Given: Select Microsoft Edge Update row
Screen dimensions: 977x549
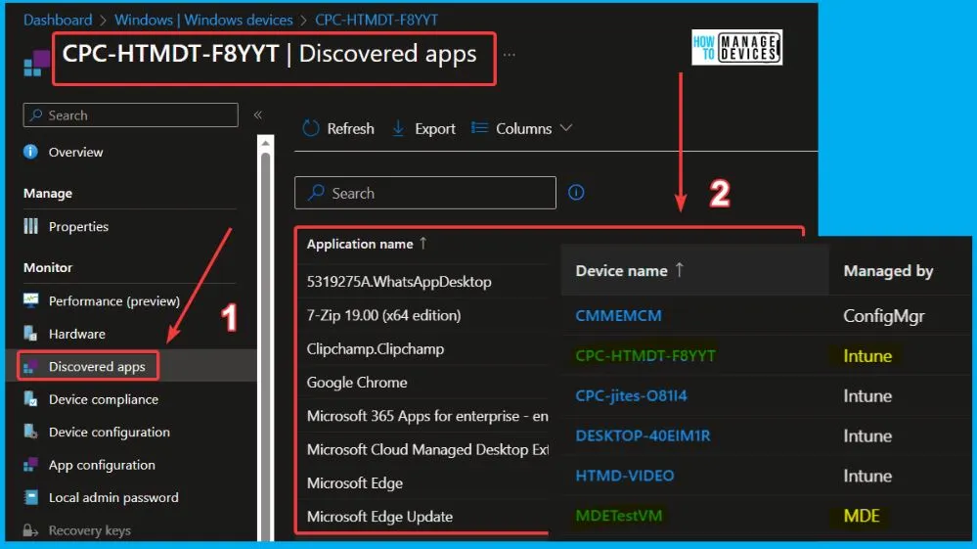Looking at the screenshot, I should click(379, 517).
